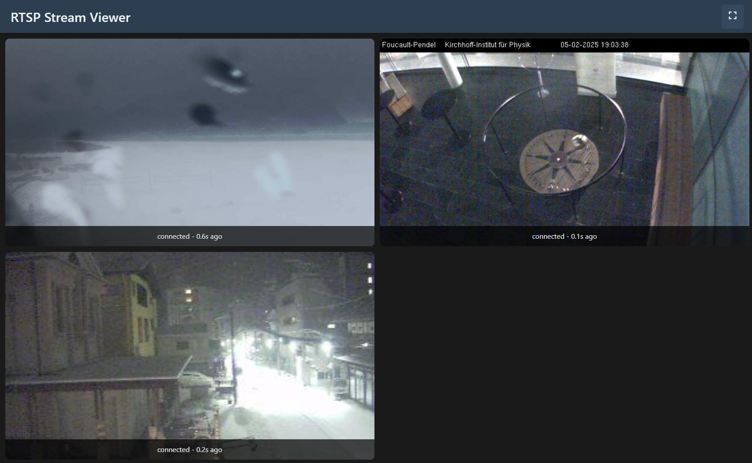The image size is (752, 463).
Task: Click the 'connected - 0.6s ago' status bar
Action: (x=190, y=236)
